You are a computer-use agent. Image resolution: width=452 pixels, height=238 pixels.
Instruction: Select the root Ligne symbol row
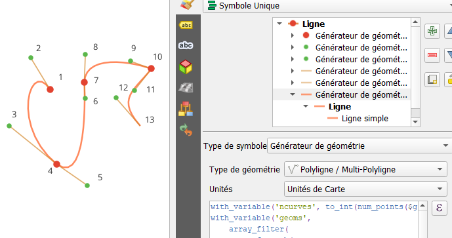(x=314, y=24)
